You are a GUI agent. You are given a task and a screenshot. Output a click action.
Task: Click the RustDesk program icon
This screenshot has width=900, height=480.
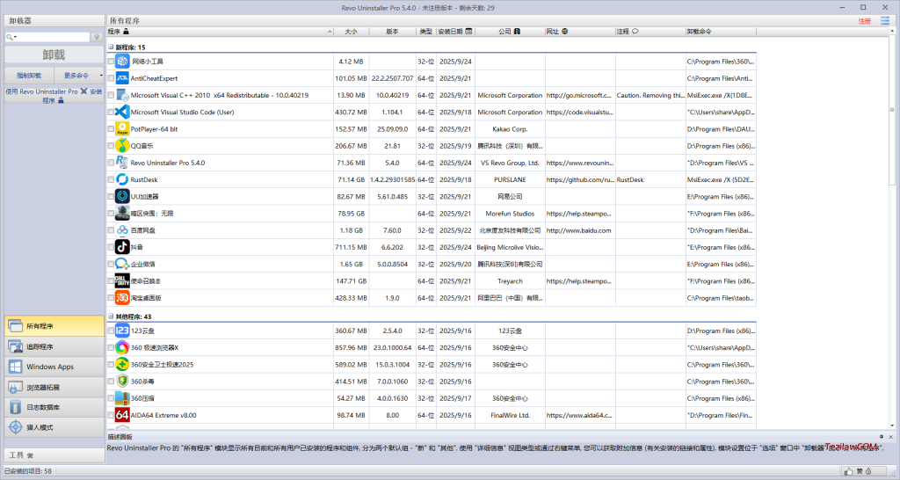pyautogui.click(x=122, y=179)
